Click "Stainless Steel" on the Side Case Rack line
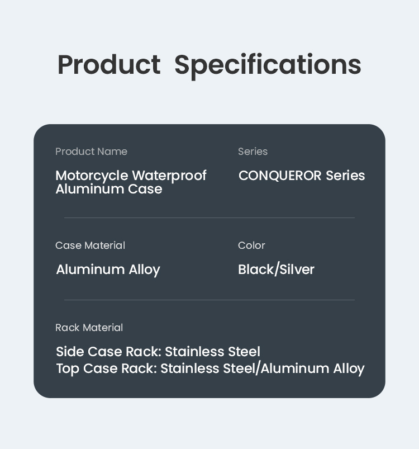 (x=212, y=352)
